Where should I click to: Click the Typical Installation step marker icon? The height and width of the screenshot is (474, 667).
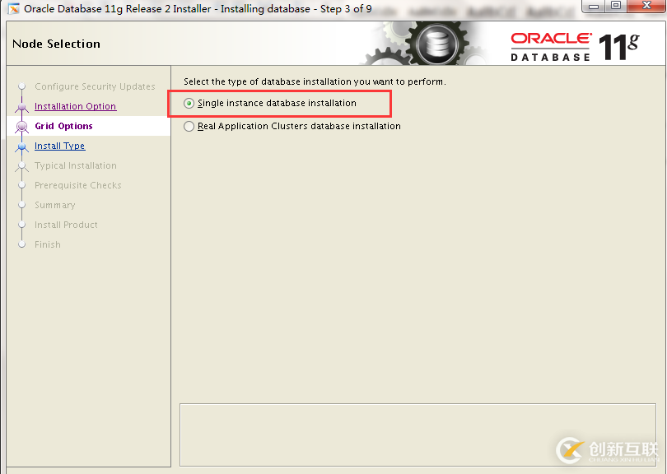click(x=21, y=165)
